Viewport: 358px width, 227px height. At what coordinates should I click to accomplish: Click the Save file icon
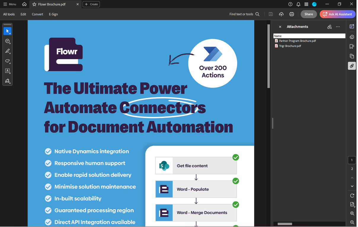[x=271, y=14]
